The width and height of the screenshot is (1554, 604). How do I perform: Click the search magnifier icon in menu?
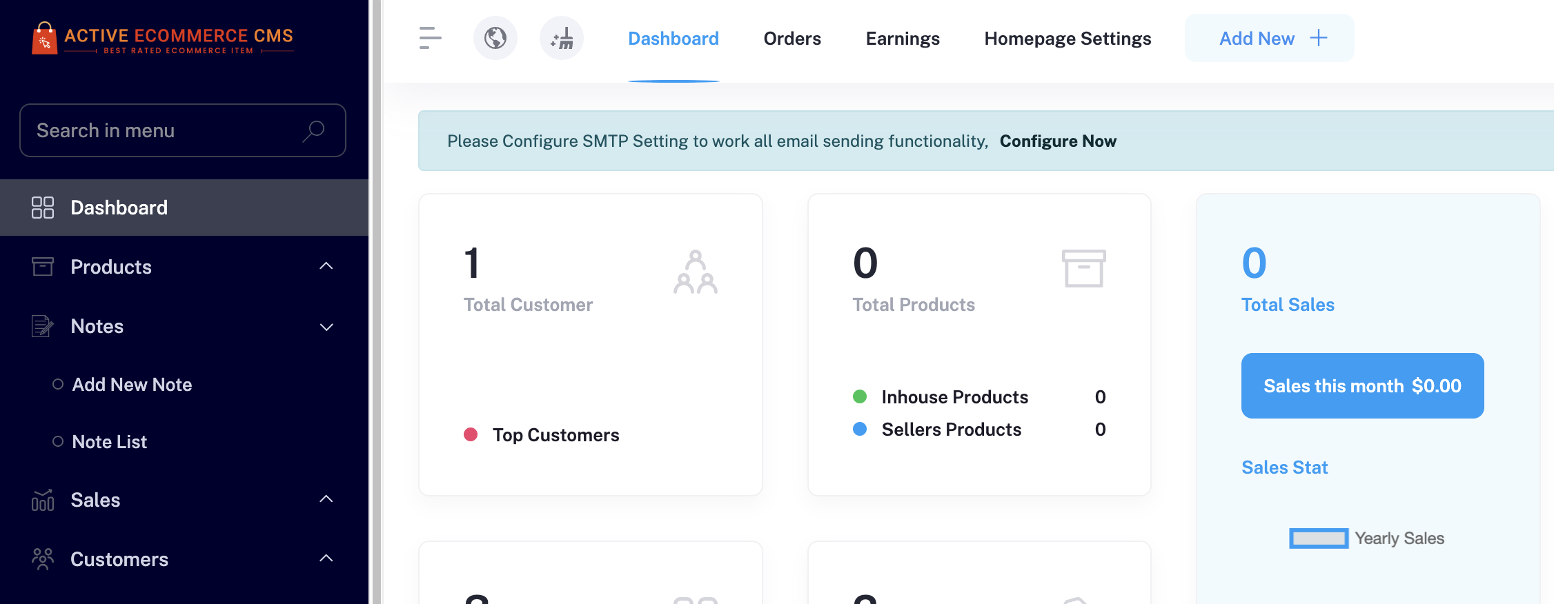(313, 130)
